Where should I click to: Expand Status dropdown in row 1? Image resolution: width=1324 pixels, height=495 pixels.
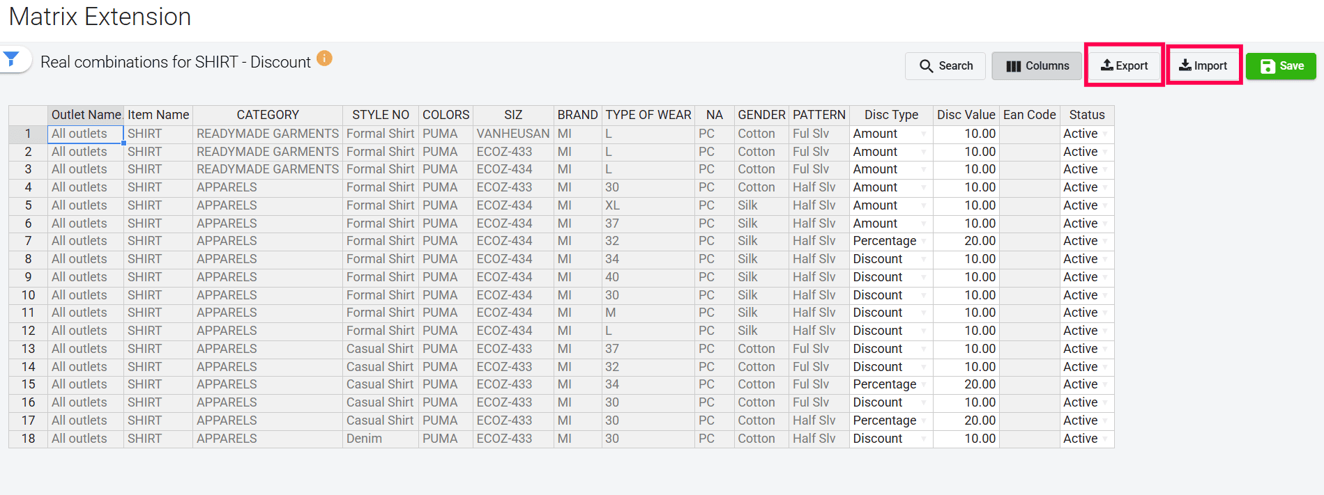click(1105, 134)
